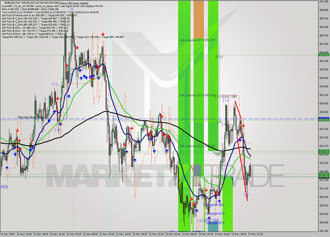The image size is (330, 237).
Task: Click the 602.798 low price label
Action: coord(211,221)
